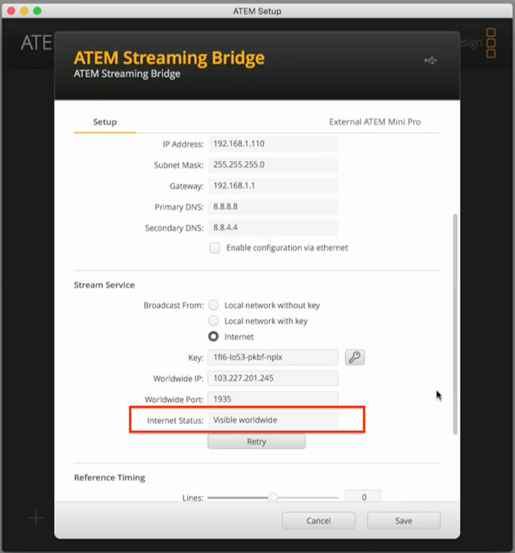Click the Internet Status field
This screenshot has width=515, height=553.
coord(273,420)
